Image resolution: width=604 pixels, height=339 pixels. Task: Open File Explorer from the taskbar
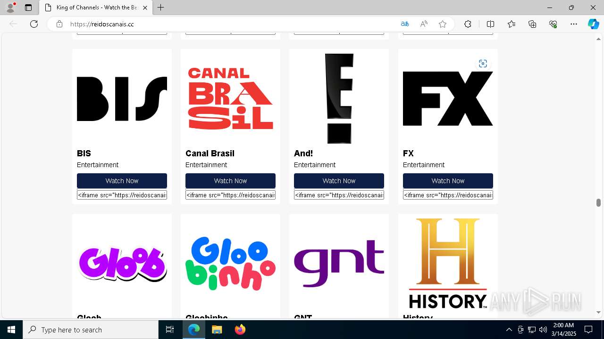coord(217,330)
